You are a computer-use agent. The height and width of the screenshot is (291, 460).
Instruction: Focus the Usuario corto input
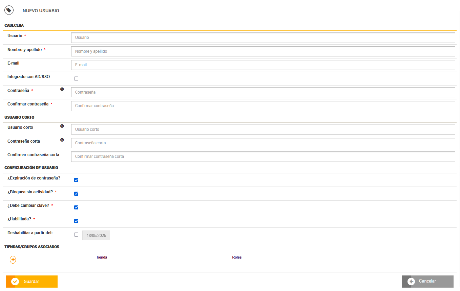pyautogui.click(x=263, y=129)
